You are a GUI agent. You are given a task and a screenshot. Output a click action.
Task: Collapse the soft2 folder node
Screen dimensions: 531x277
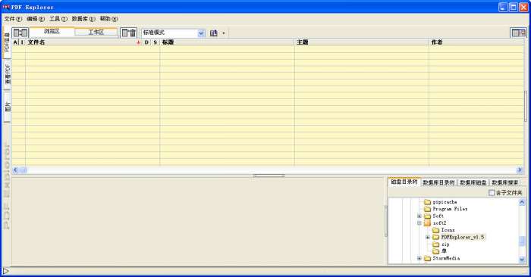point(419,223)
